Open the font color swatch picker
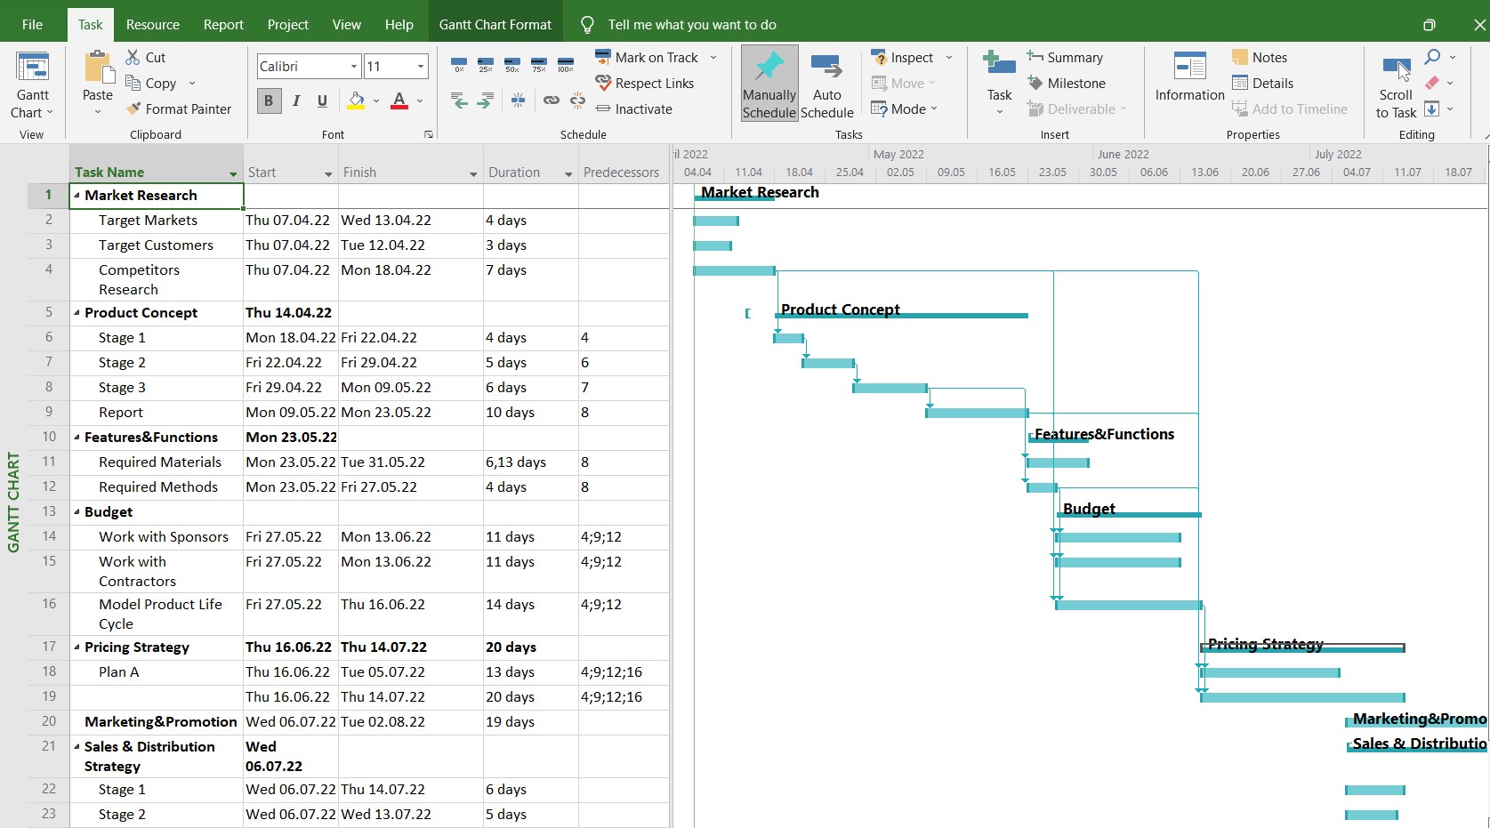The width and height of the screenshot is (1490, 828). click(418, 100)
